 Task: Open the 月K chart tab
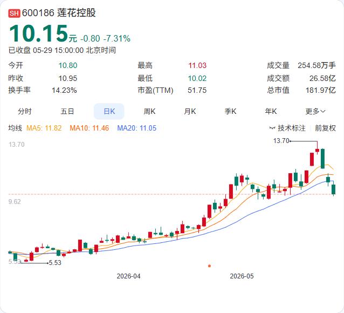(190, 111)
